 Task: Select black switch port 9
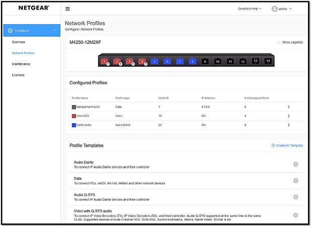pyautogui.click(x=205, y=61)
